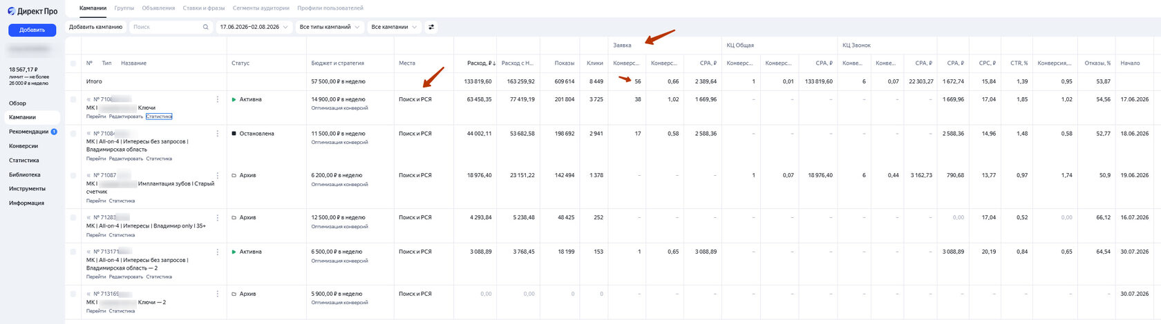Click archive folder icon of Имплантация зубов row
The image size is (1161, 324).
coord(234,176)
